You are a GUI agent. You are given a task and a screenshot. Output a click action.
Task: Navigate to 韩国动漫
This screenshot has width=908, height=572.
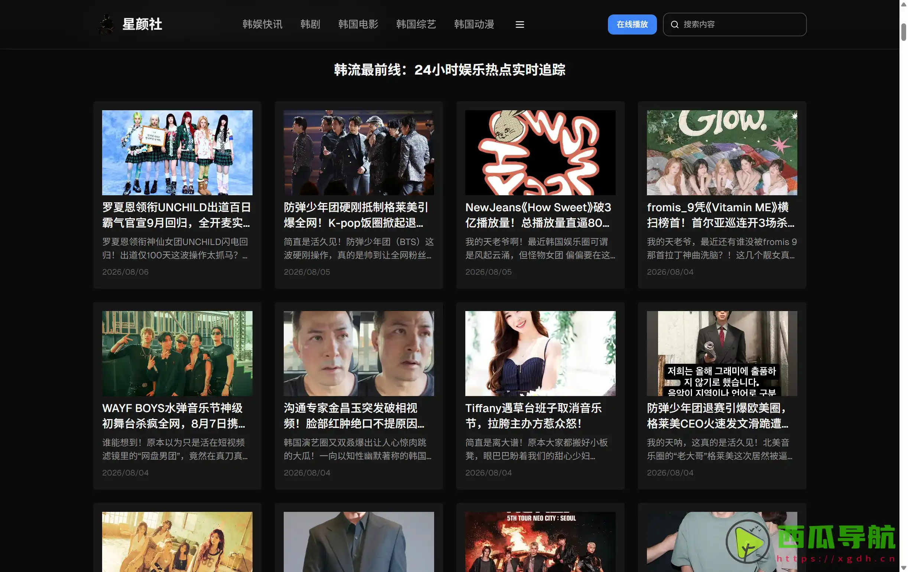point(474,24)
